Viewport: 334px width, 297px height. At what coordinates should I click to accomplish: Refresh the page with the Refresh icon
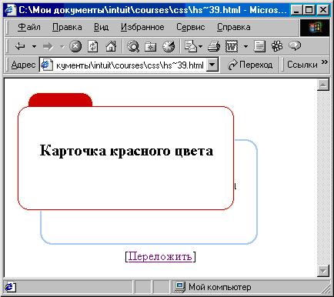tap(93, 46)
